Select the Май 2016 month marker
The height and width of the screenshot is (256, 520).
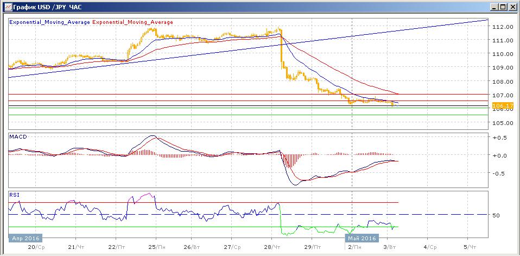coord(361,238)
